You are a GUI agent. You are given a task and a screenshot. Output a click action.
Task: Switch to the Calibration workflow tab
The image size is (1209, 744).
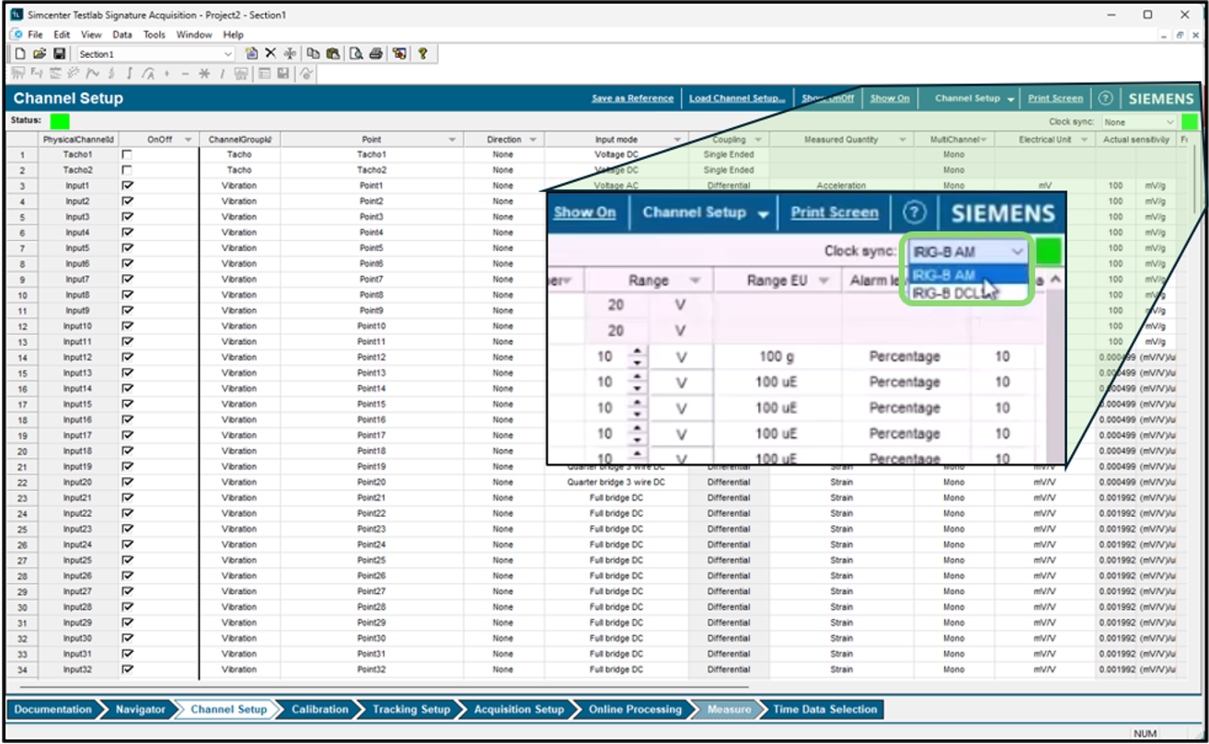(x=320, y=709)
